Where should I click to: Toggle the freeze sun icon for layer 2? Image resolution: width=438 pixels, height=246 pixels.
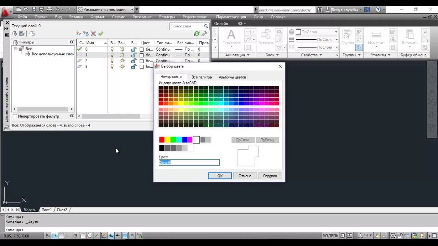coord(122,61)
